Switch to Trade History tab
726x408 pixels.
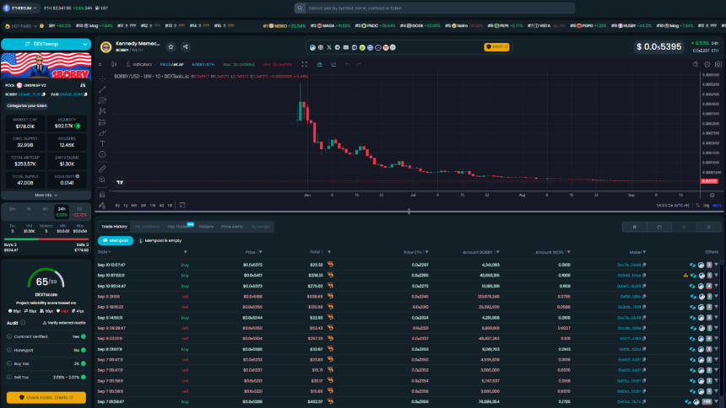pyautogui.click(x=114, y=227)
